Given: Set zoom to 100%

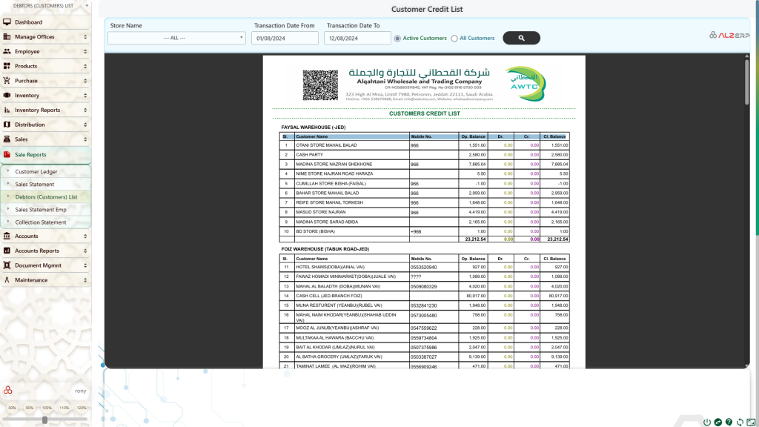Looking at the screenshot, I should (47, 408).
